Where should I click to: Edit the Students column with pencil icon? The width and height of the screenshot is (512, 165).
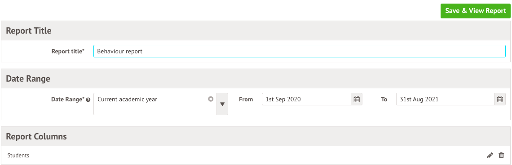[x=490, y=156]
